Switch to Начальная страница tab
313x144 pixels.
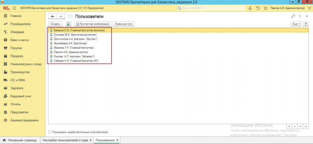pyautogui.click(x=20, y=140)
